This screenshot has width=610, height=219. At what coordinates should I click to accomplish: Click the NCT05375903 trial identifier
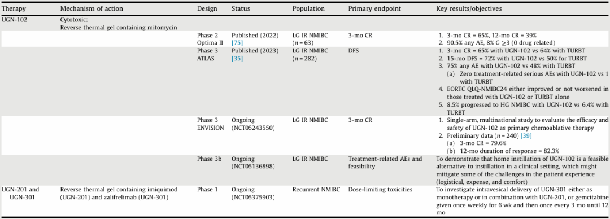[x=253, y=197]
